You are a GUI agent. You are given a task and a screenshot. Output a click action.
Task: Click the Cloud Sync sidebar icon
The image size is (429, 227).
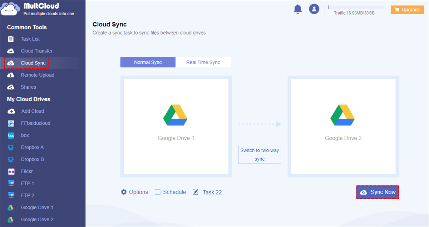tap(11, 63)
